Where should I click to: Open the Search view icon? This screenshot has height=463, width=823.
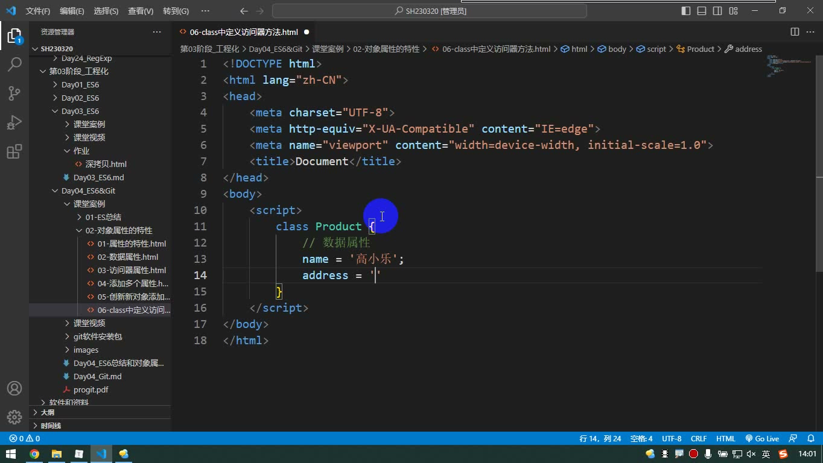click(x=14, y=64)
